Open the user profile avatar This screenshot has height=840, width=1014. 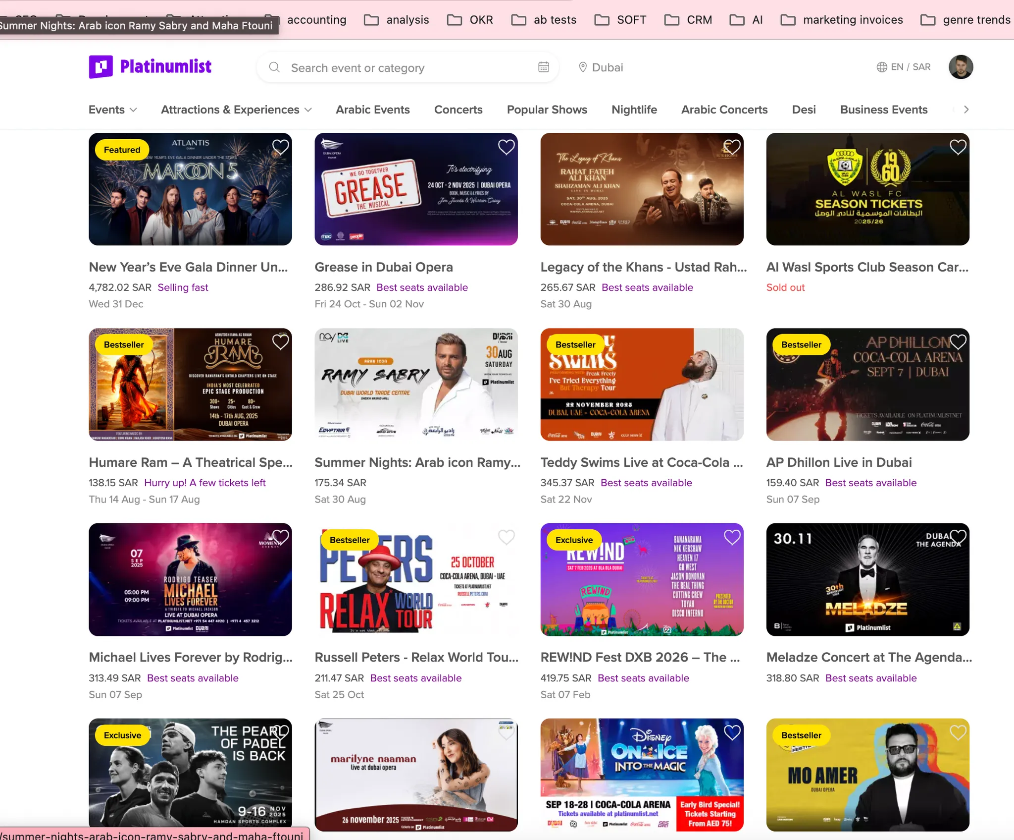point(960,67)
